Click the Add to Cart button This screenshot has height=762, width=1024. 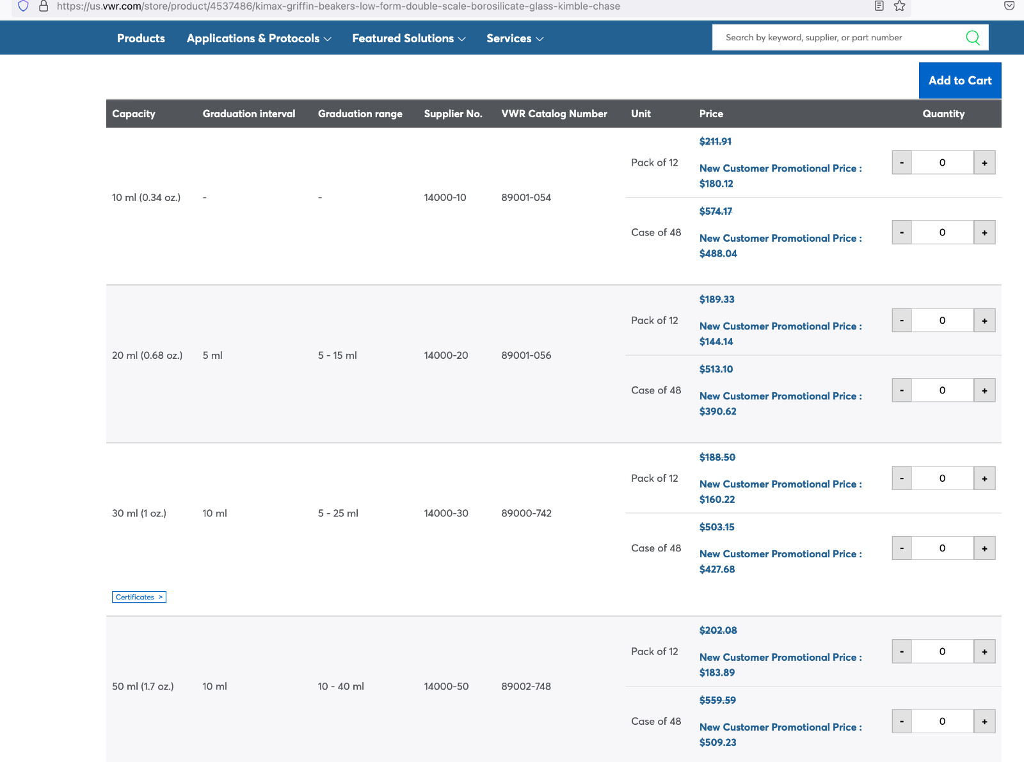(960, 81)
